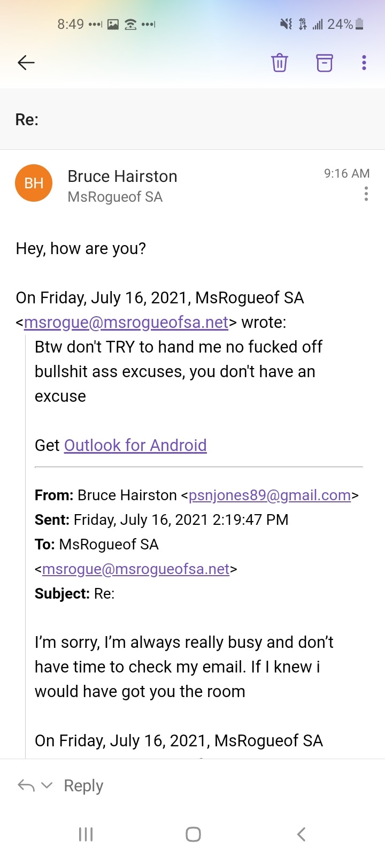The height and width of the screenshot is (856, 385).
Task: Open the Outlook for Android link
Action: 135,445
